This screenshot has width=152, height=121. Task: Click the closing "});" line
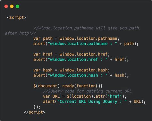37,107
